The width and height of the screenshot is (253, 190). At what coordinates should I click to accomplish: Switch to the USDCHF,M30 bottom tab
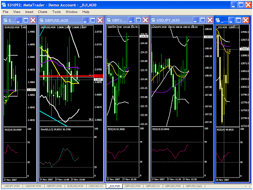(33, 186)
